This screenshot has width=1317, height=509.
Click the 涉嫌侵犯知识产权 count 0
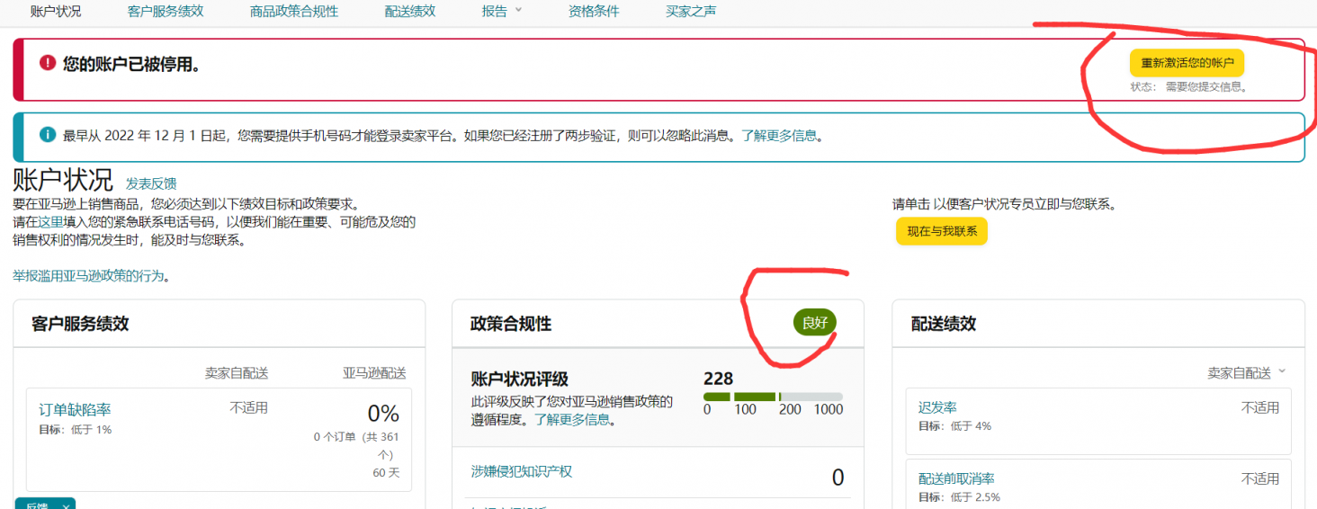(x=838, y=478)
